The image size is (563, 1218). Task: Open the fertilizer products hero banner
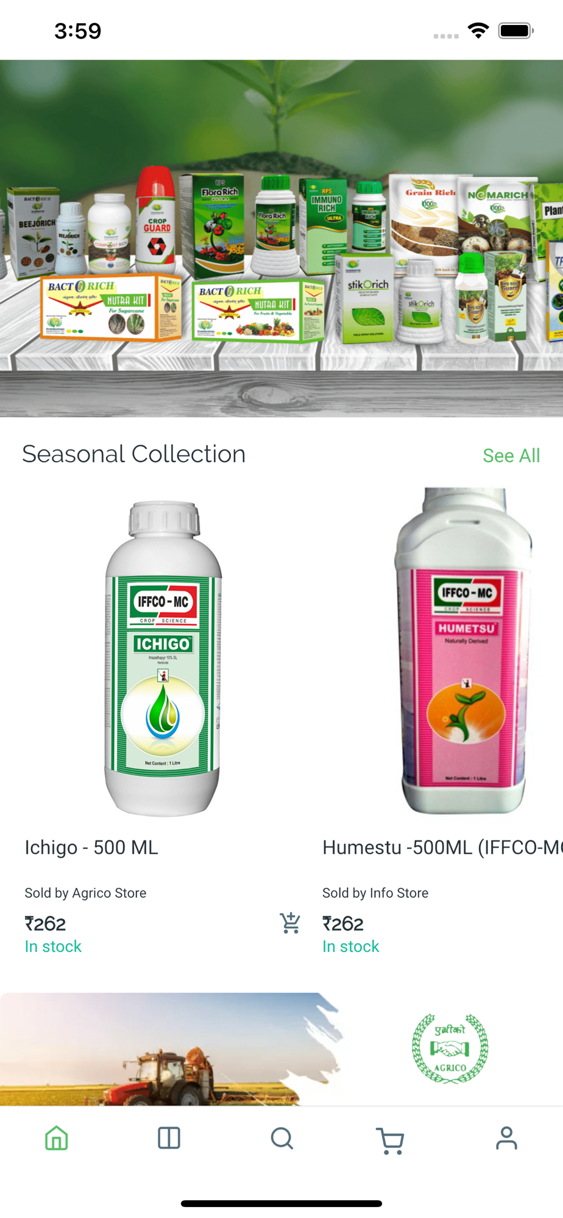pyautogui.click(x=281, y=238)
